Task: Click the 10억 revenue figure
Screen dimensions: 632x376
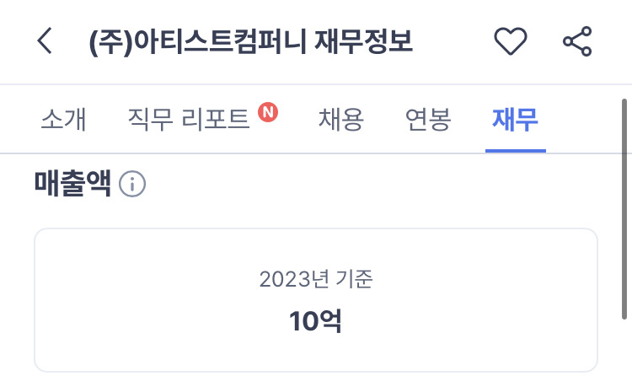Action: [x=315, y=321]
